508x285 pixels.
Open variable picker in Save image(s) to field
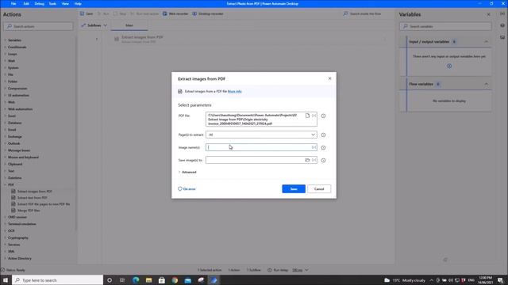pyautogui.click(x=314, y=160)
